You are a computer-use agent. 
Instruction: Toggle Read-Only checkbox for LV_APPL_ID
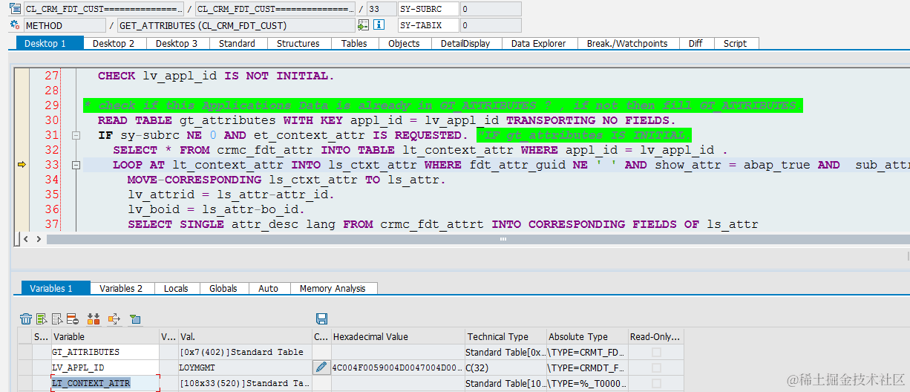click(656, 367)
